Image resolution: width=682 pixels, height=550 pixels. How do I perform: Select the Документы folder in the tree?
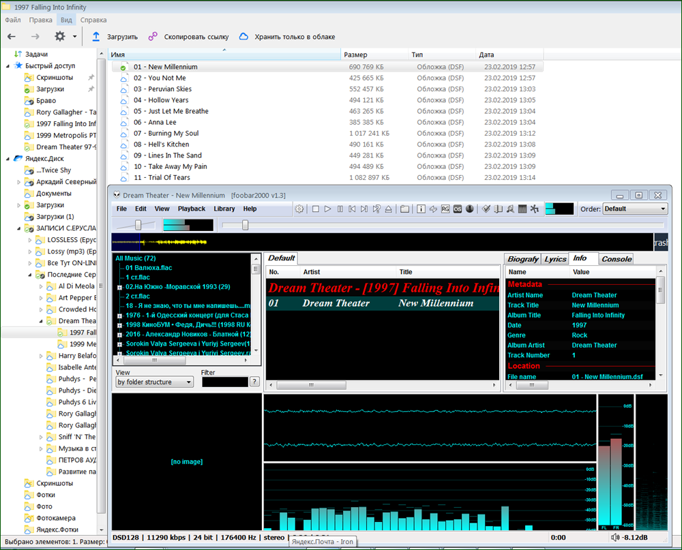(x=53, y=194)
